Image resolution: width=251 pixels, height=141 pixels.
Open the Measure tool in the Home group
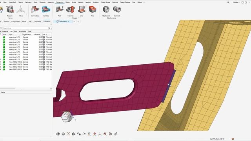pos(10,10)
